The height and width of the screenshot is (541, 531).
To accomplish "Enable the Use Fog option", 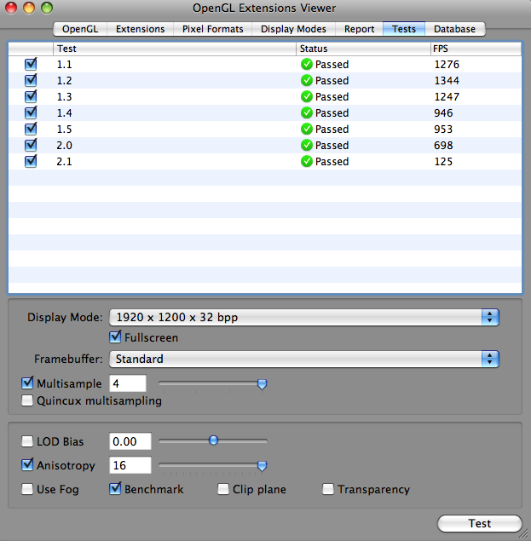I will 27,489.
